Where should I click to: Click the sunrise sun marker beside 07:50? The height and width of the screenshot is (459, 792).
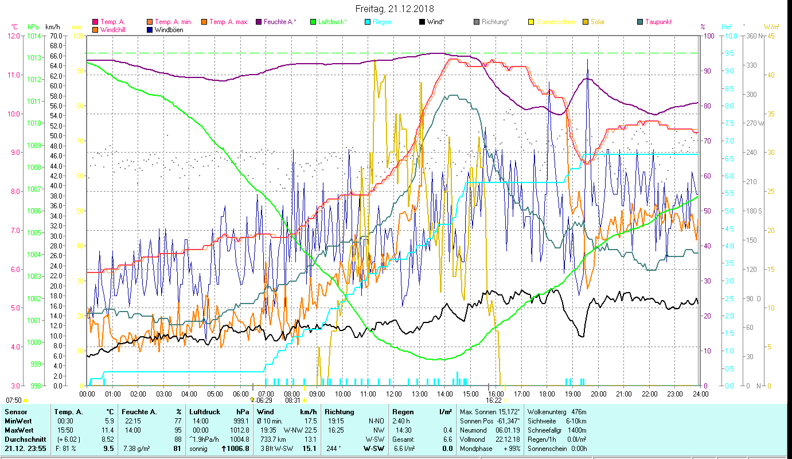click(x=26, y=400)
